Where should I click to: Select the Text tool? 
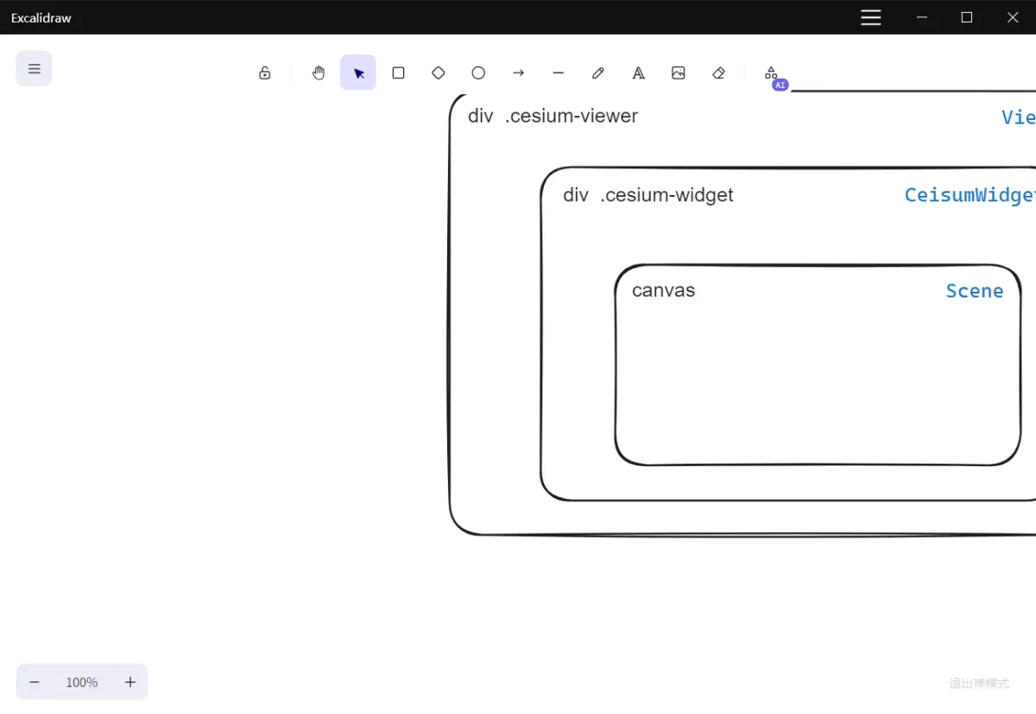638,73
